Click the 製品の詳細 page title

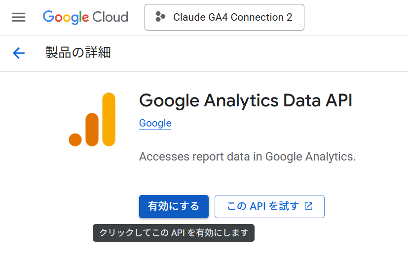pyautogui.click(x=78, y=52)
